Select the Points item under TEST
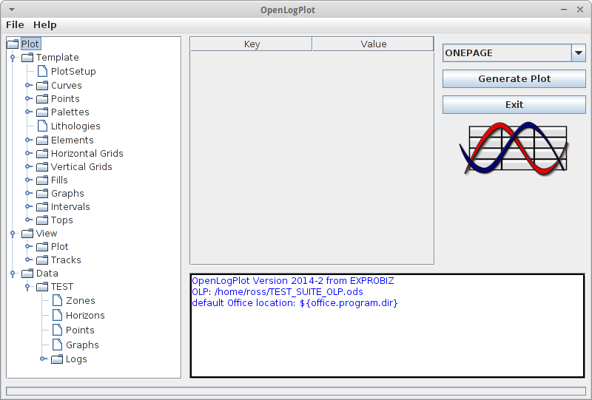 point(80,330)
